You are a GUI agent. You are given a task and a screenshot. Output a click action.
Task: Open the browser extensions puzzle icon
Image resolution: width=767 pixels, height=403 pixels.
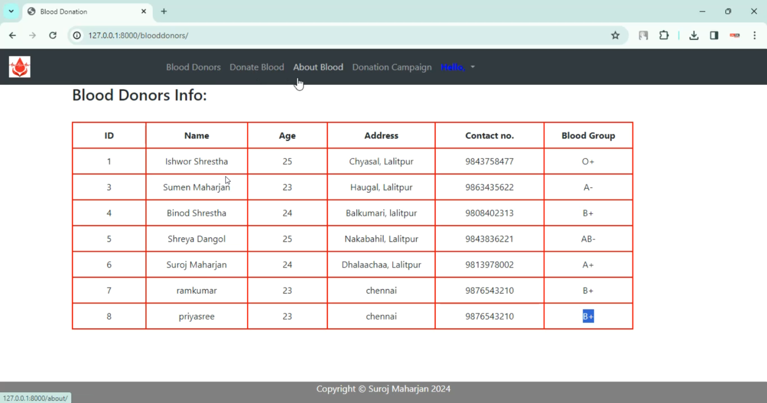coord(664,35)
